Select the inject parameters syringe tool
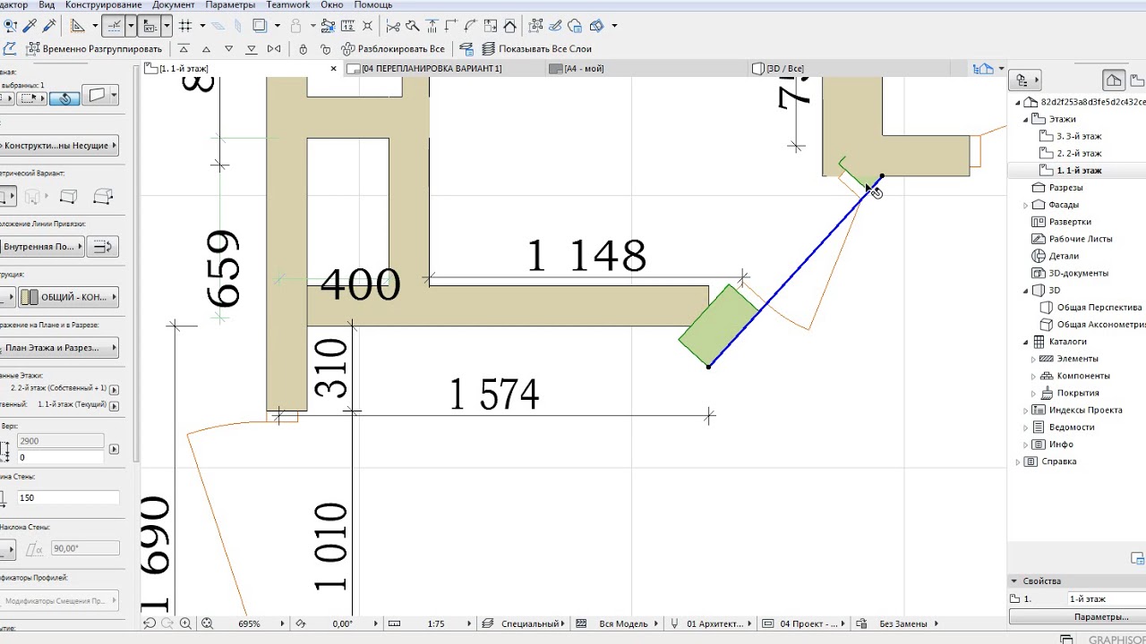1146x644 pixels. point(49,26)
